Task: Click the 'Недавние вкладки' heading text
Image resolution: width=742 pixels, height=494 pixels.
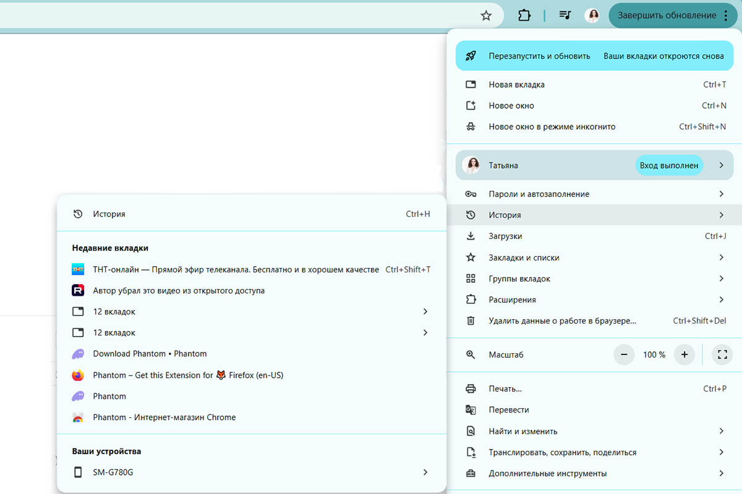Action: coord(110,248)
